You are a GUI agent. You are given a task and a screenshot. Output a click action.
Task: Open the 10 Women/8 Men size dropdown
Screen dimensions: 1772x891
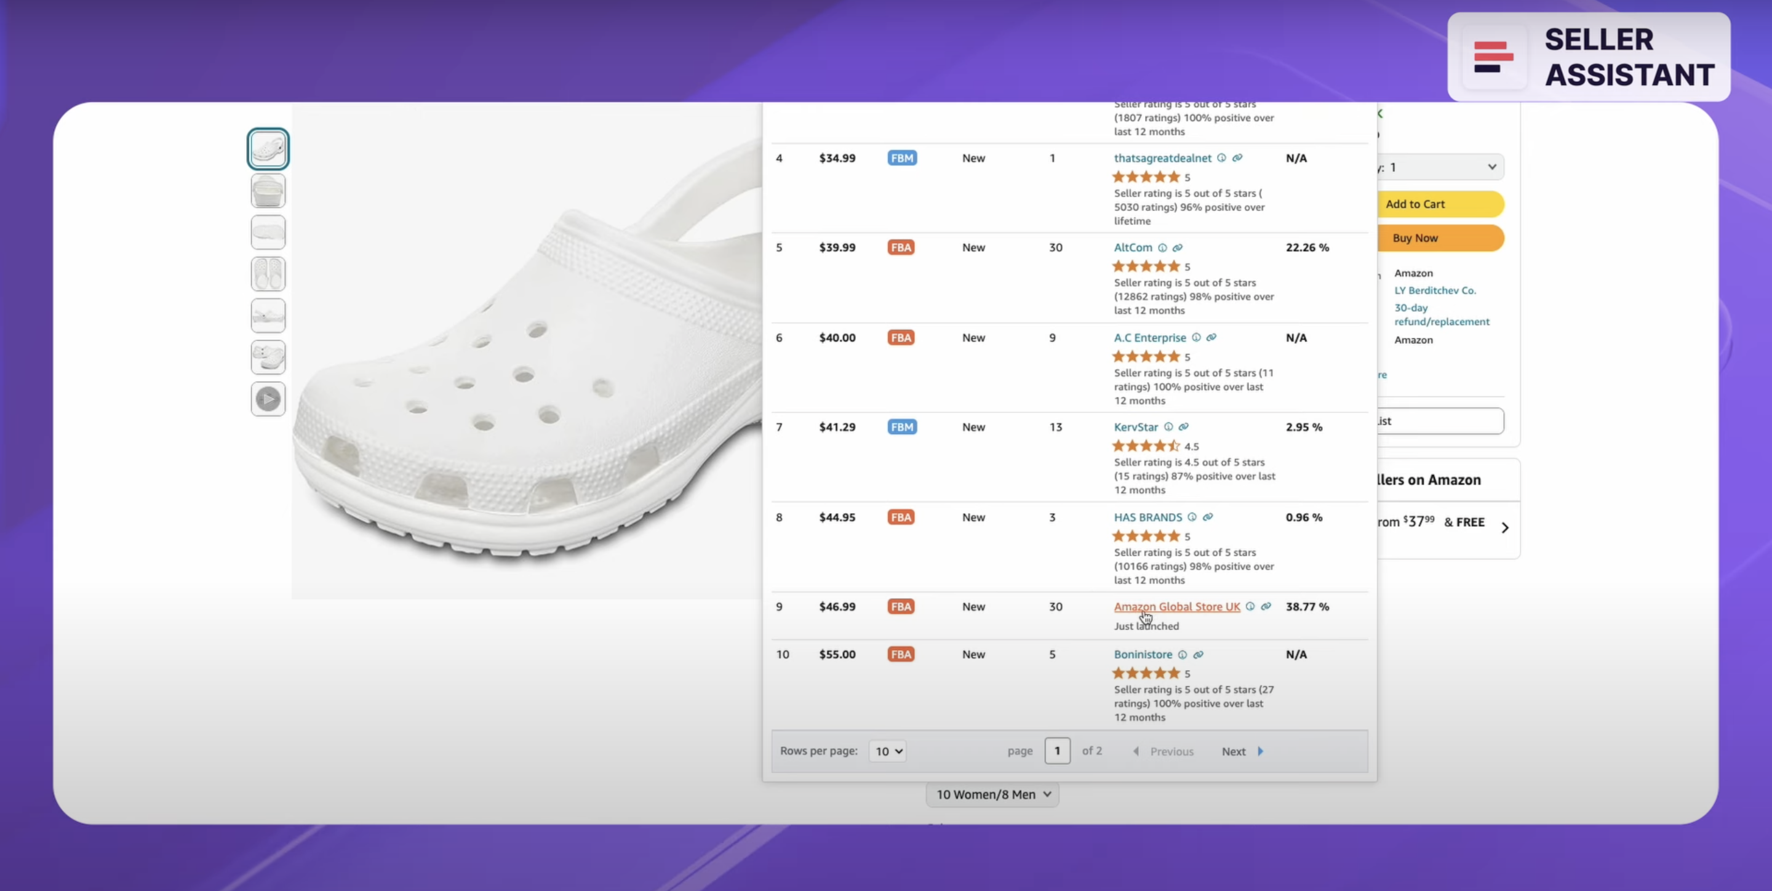[x=992, y=794]
